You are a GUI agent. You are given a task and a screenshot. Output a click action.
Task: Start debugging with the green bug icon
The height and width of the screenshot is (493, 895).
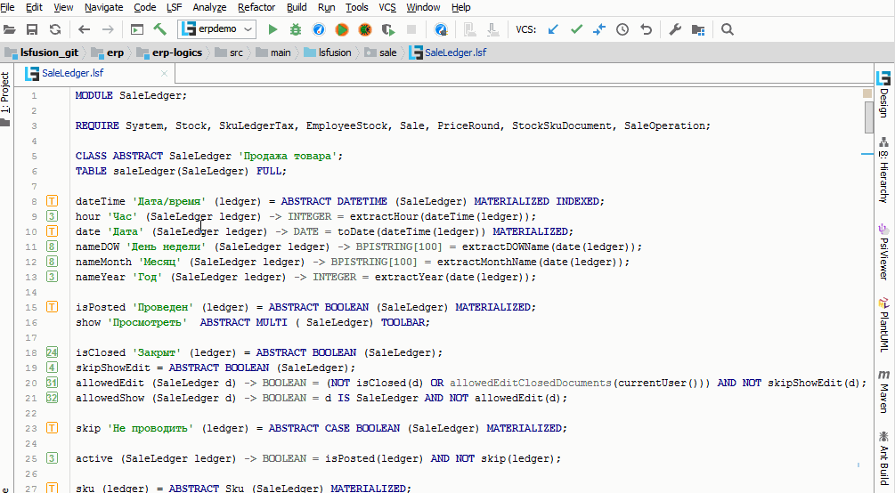pos(296,29)
